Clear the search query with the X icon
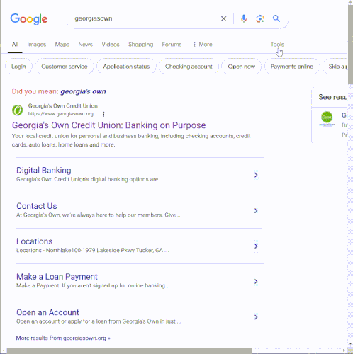The width and height of the screenshot is (353, 354). click(223, 18)
